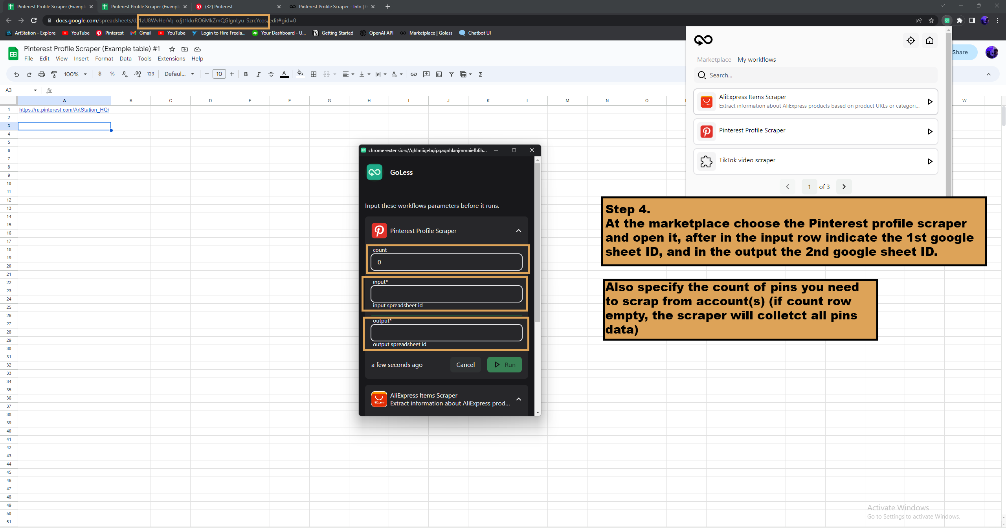The height and width of the screenshot is (528, 1006).
Task: Click the input spreadsheet id field
Action: 446,294
